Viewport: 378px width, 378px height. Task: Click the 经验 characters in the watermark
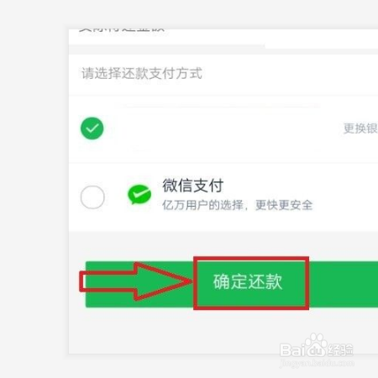coord(340,349)
